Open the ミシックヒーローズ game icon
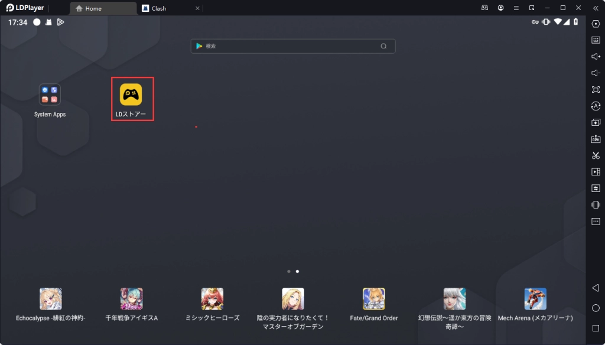Viewport: 605px width, 345px height. point(212,299)
